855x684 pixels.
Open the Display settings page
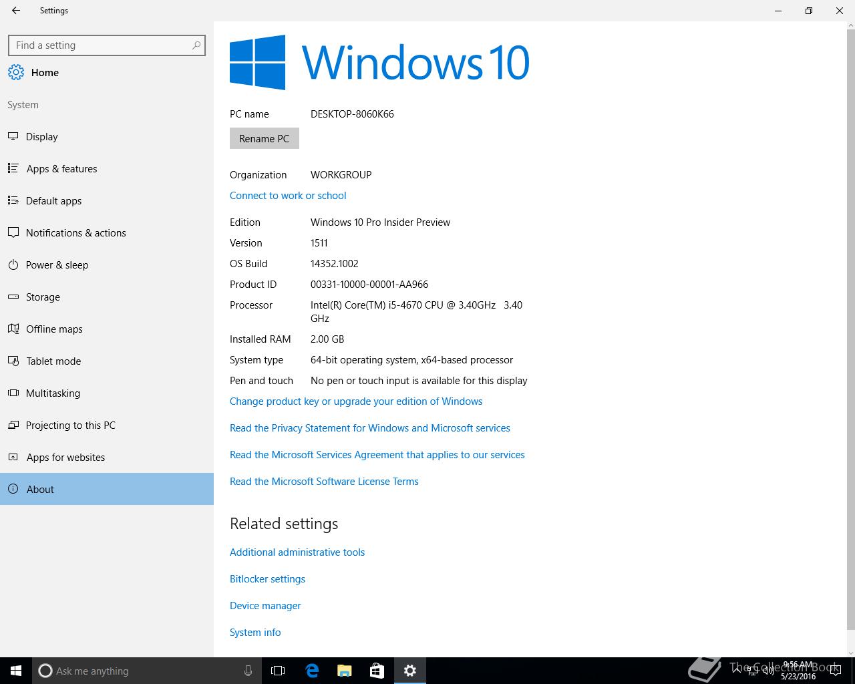tap(42, 137)
